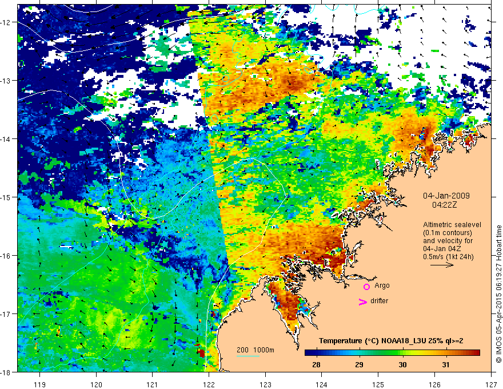Click the magenta Argo circle legend symbol
503x389 pixels.
click(366, 287)
